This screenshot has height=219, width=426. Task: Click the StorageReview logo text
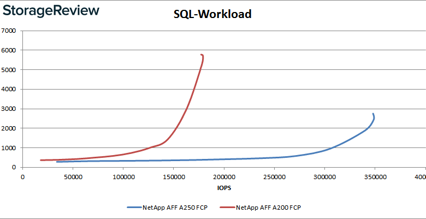[x=51, y=11]
